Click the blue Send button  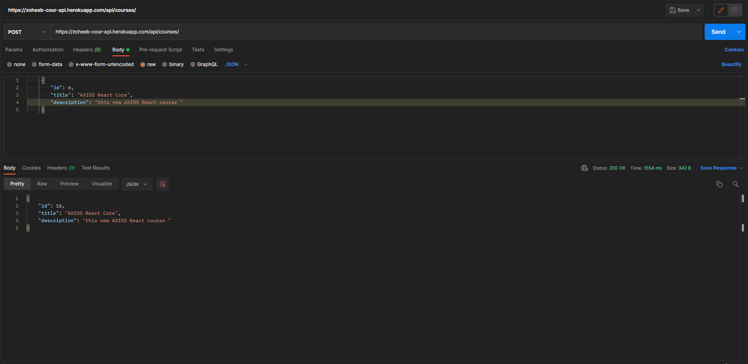(718, 32)
